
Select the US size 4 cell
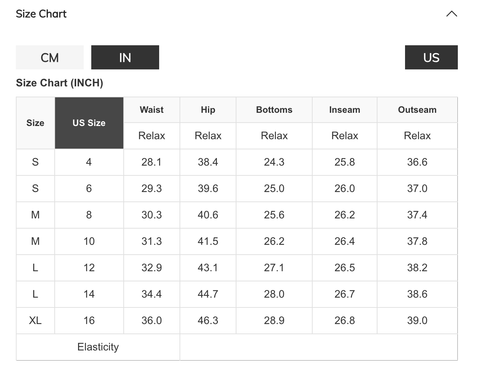pyautogui.click(x=89, y=162)
